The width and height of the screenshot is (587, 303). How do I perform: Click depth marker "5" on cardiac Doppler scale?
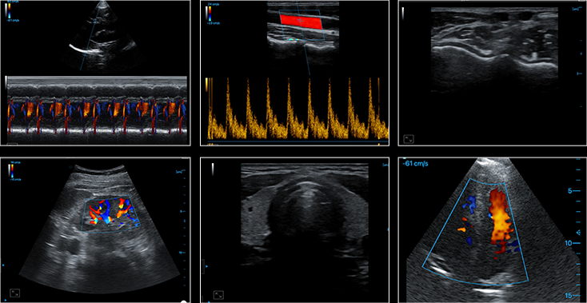[x=569, y=191]
